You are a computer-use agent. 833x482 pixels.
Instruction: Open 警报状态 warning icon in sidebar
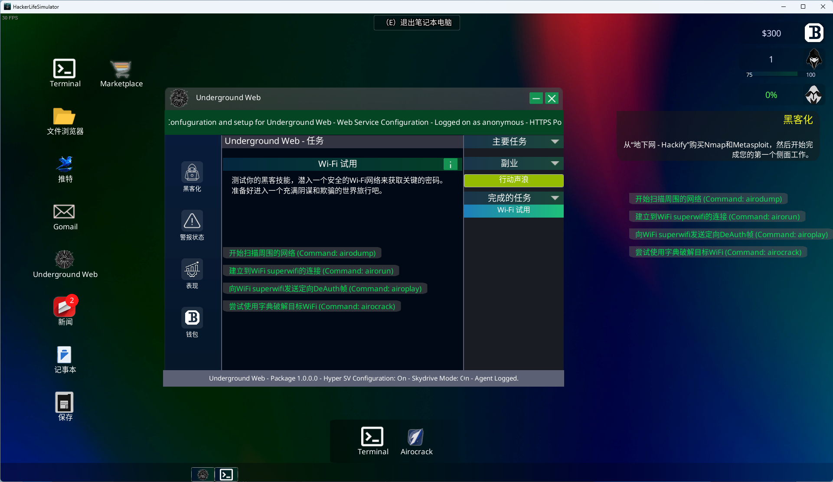(x=192, y=221)
